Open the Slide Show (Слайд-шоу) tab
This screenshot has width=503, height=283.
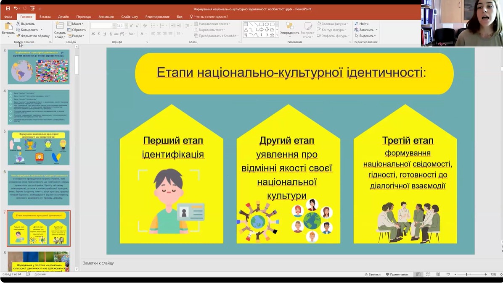pyautogui.click(x=129, y=17)
